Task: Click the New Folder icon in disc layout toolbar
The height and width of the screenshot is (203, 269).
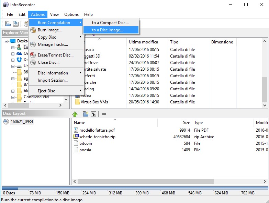Action: [86, 114]
